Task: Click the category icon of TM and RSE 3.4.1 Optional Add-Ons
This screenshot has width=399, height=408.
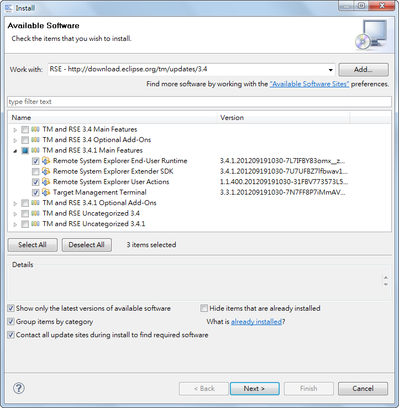Action: coord(35,203)
